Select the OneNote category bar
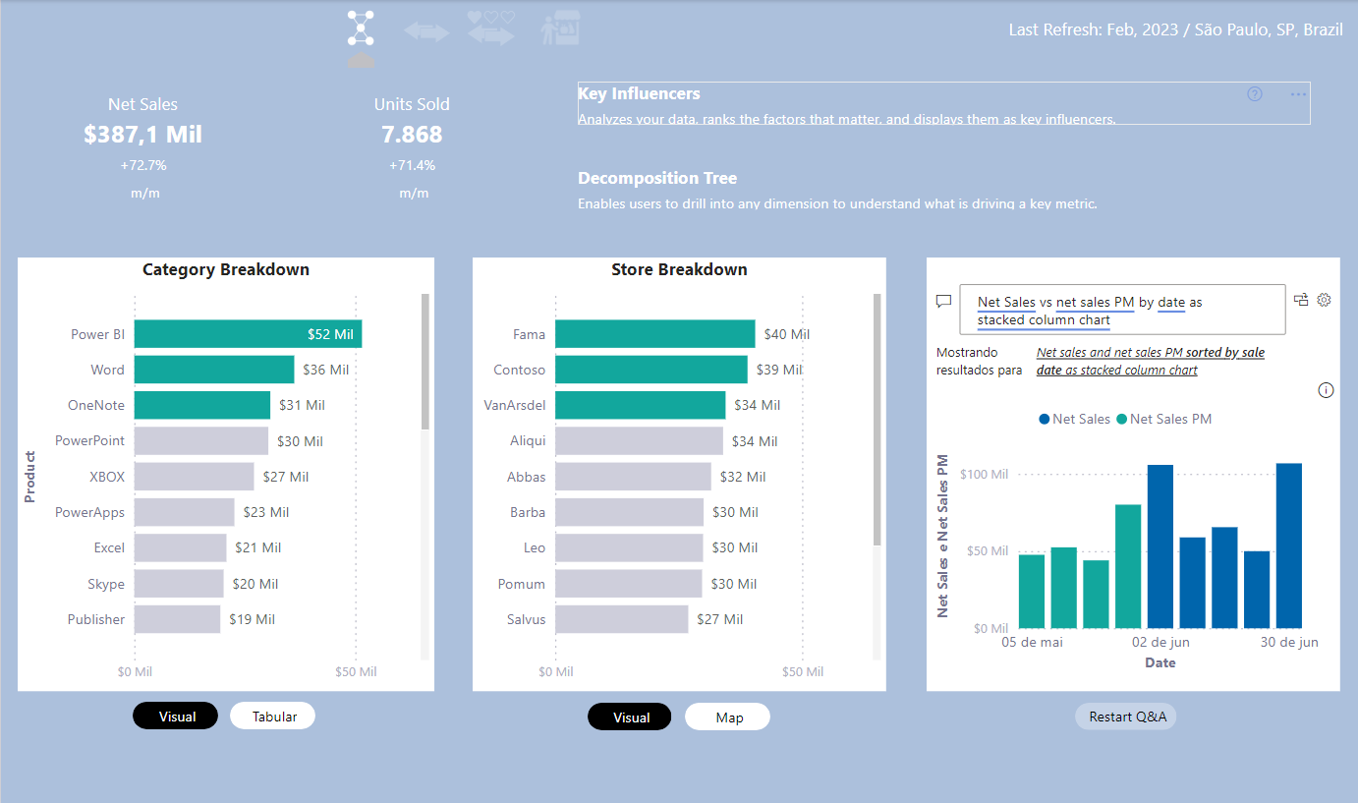This screenshot has width=1358, height=803. click(202, 405)
